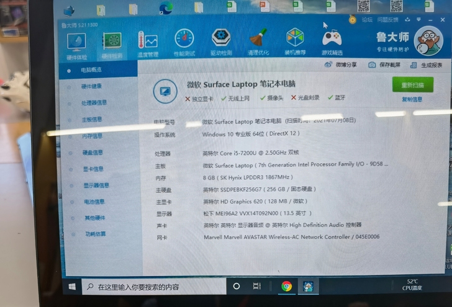Open the red presentation file on desktop
Screen dimensions: 452x307
(264, 6)
